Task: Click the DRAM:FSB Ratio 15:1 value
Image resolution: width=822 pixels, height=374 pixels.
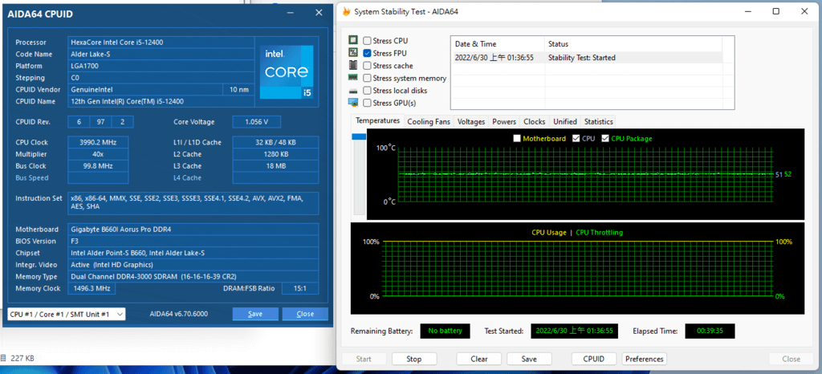Action: 300,289
